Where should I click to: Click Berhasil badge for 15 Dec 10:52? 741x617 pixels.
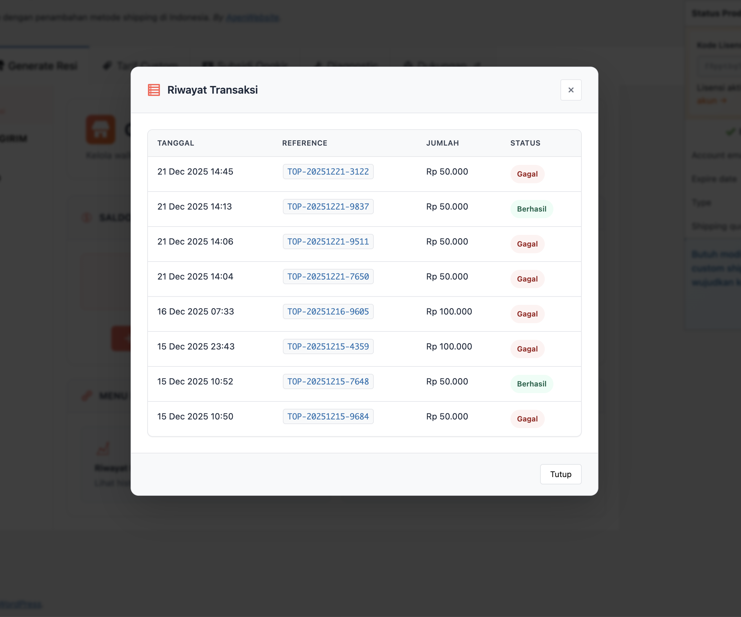pyautogui.click(x=531, y=383)
